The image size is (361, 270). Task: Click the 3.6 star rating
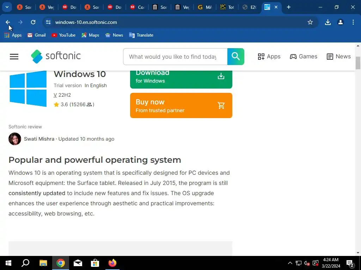(x=74, y=104)
